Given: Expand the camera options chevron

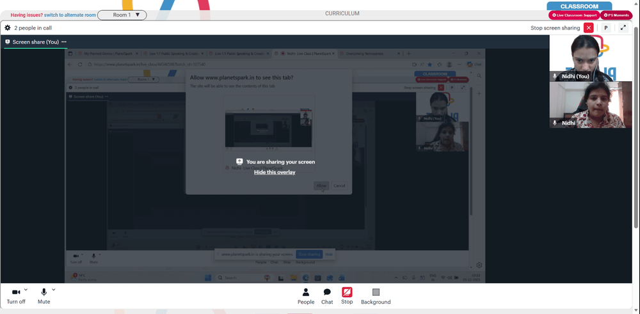Looking at the screenshot, I should 26,290.
